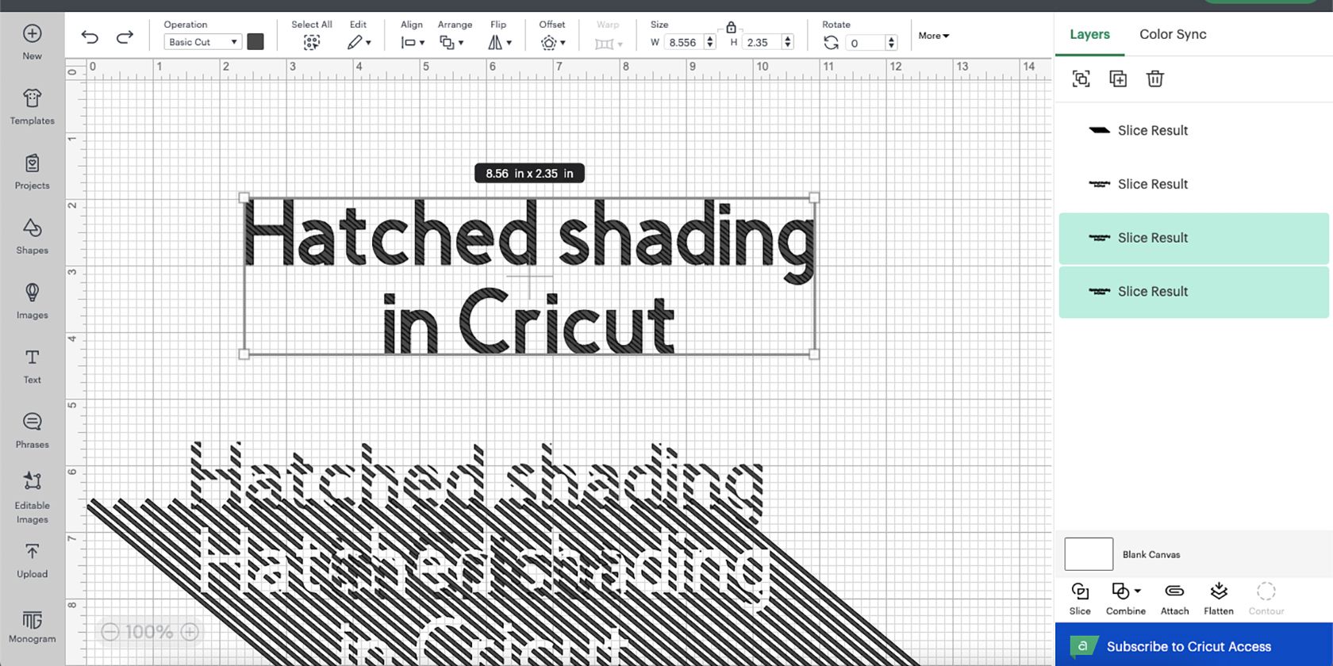
Task: Open the Phrases panel
Action: [32, 431]
